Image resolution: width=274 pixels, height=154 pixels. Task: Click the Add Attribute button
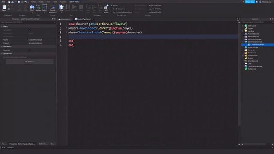click(30, 62)
